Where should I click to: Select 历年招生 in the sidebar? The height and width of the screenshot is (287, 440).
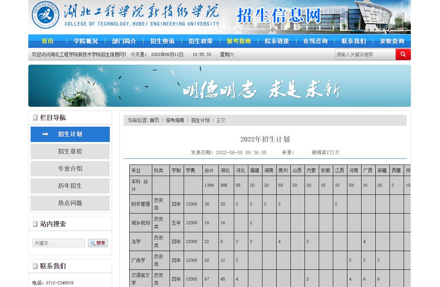click(70, 186)
